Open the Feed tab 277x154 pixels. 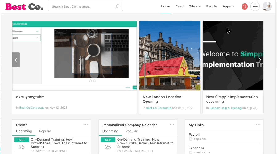tap(180, 6)
